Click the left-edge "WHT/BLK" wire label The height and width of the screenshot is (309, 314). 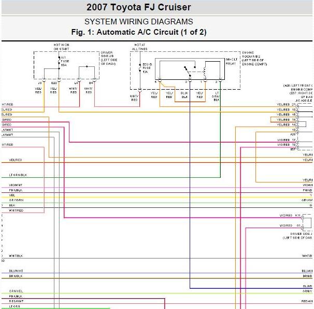click(16, 256)
